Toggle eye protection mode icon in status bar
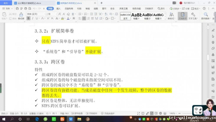The image size is (216, 122). click(165, 114)
